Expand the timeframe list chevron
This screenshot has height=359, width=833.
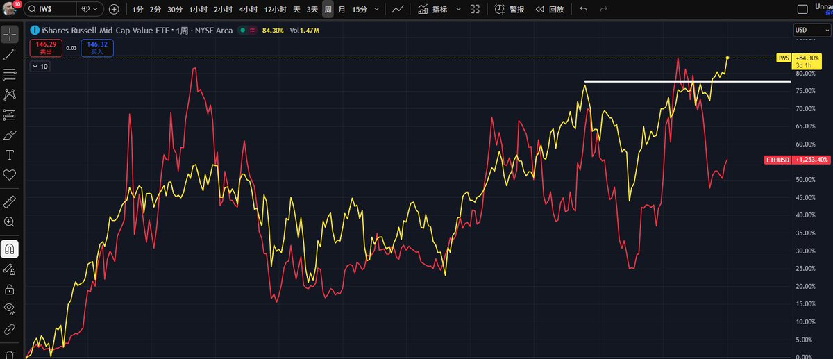pos(377,9)
